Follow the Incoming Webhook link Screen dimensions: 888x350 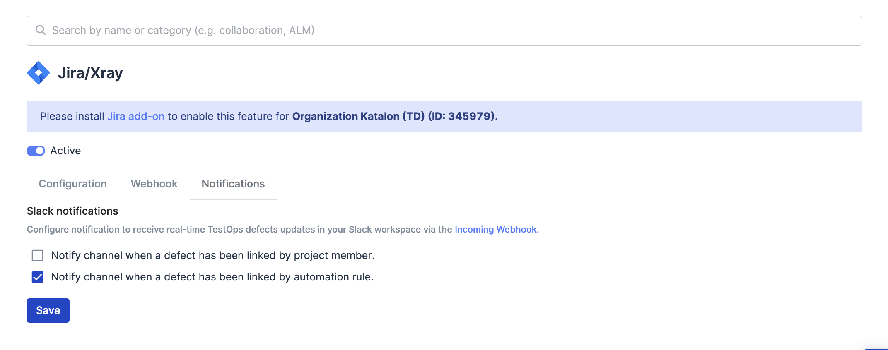496,229
